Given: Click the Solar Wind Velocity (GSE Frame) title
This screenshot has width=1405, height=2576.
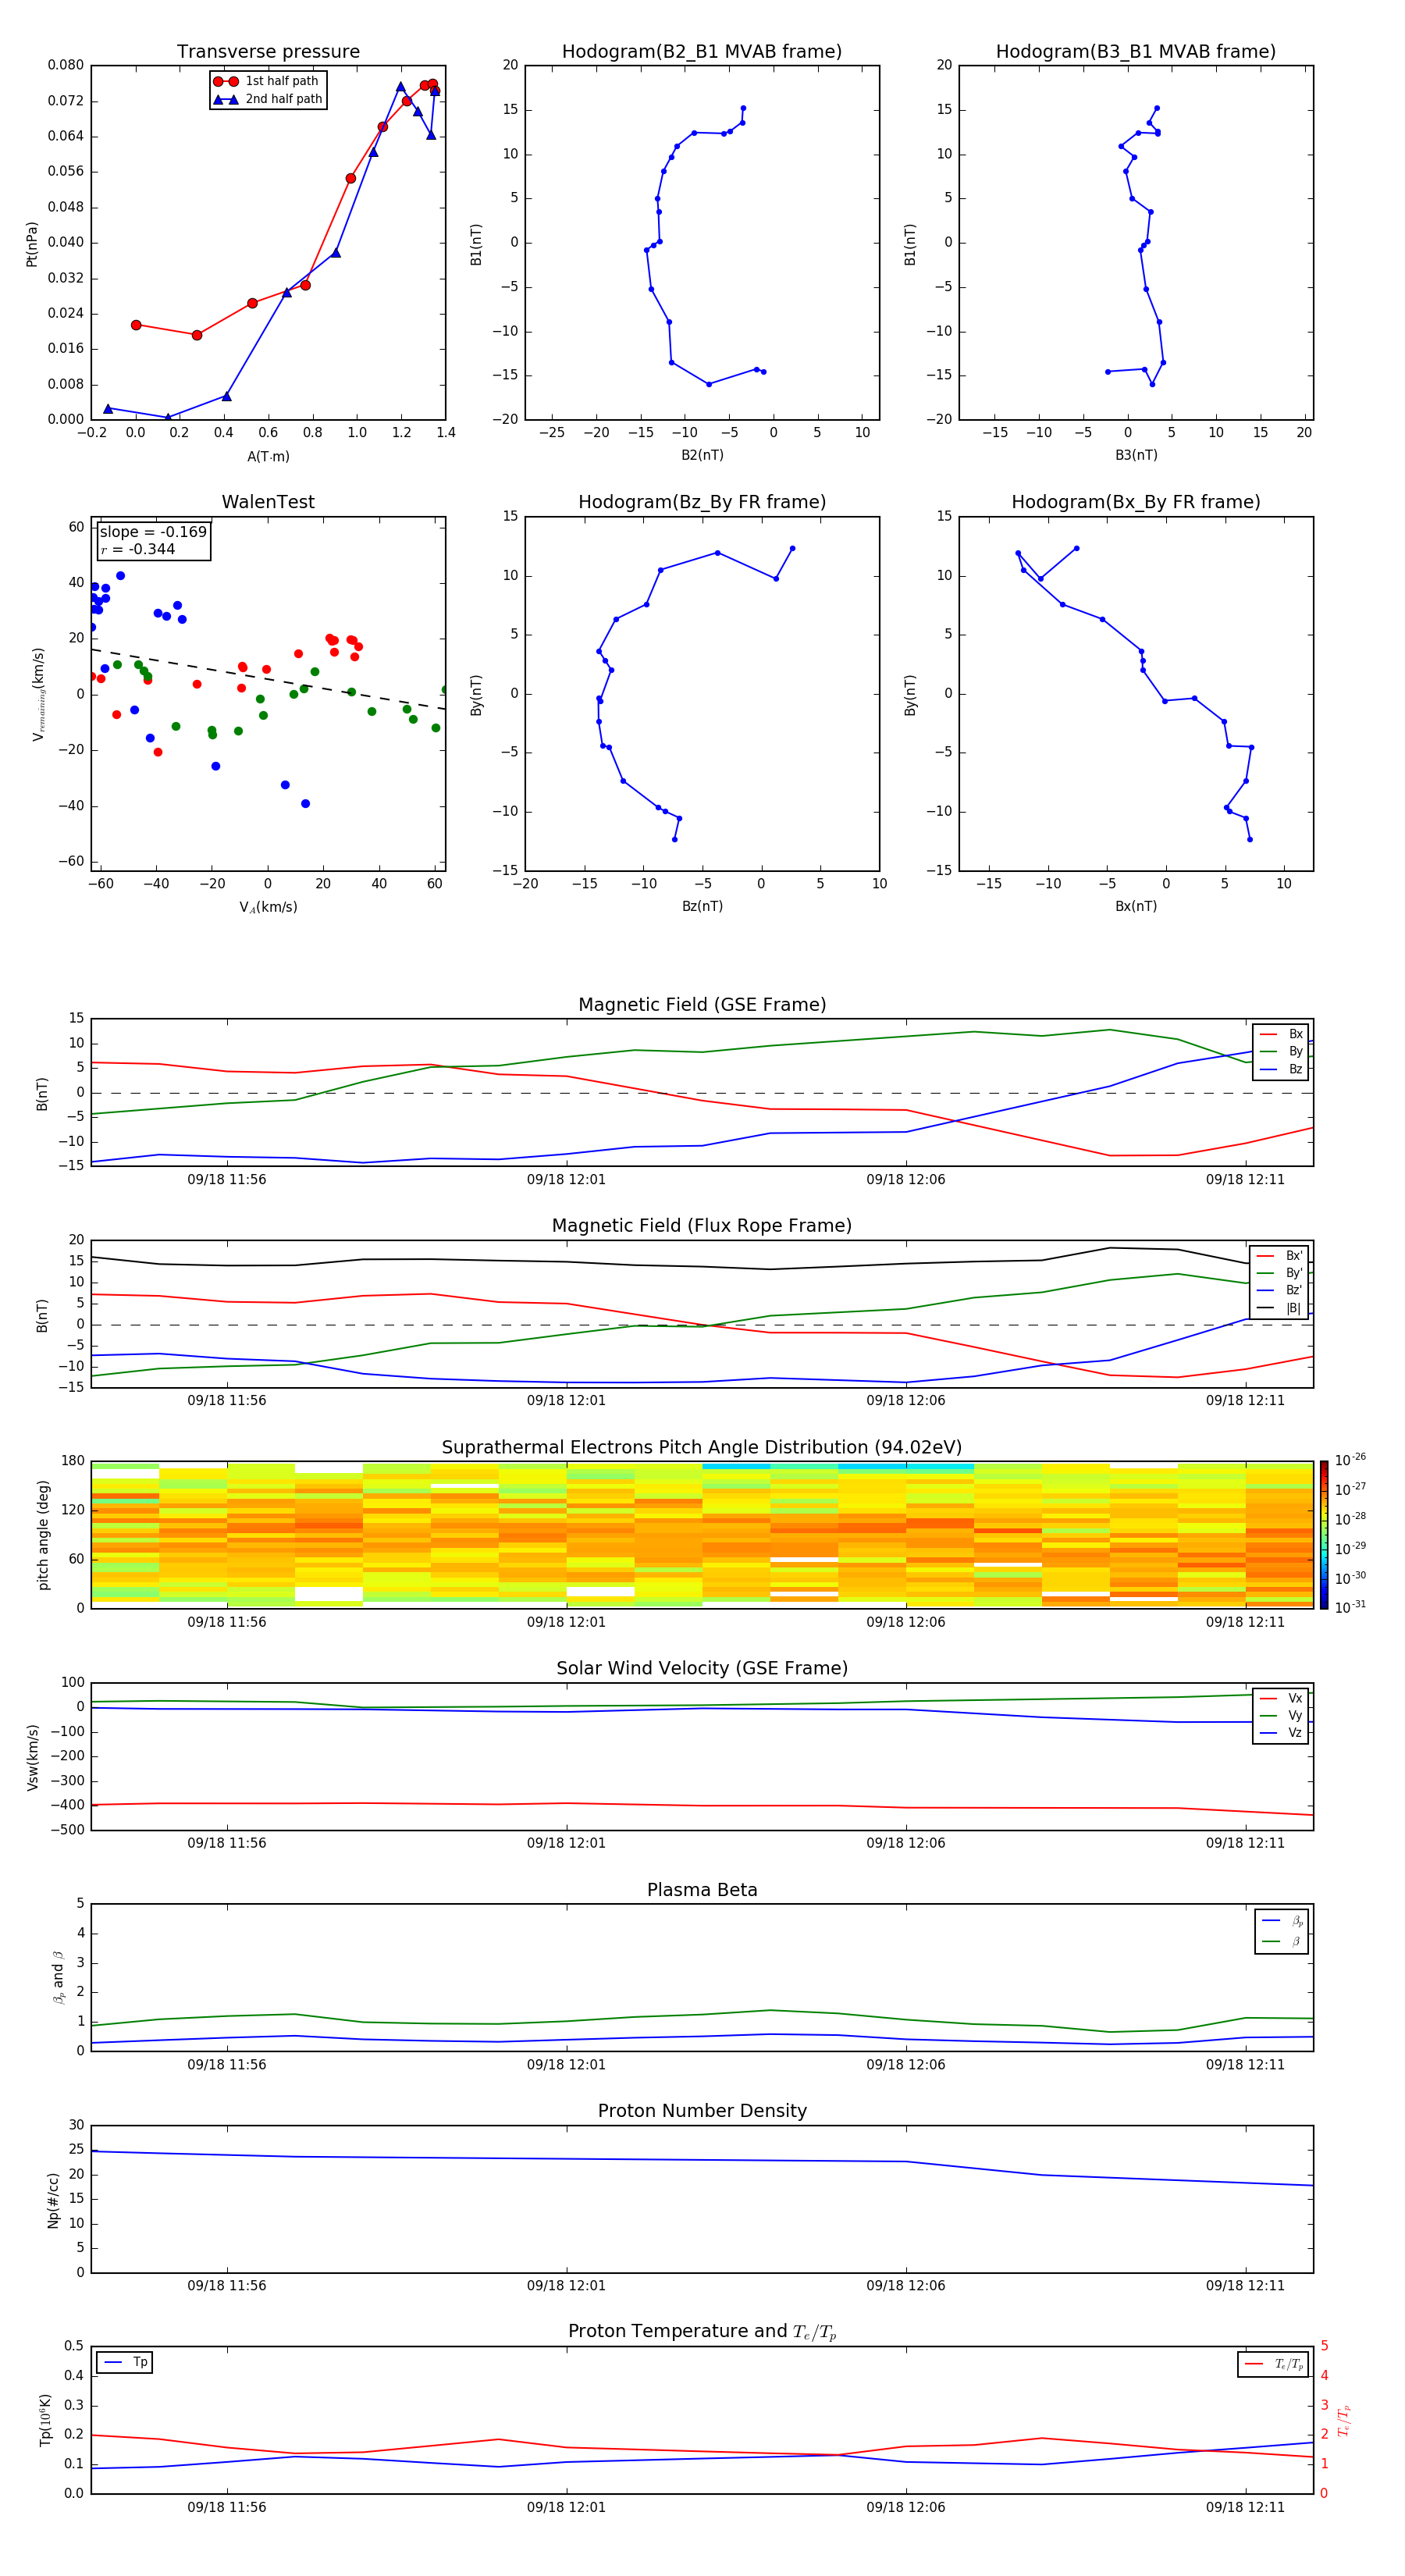Looking at the screenshot, I should [x=702, y=1668].
